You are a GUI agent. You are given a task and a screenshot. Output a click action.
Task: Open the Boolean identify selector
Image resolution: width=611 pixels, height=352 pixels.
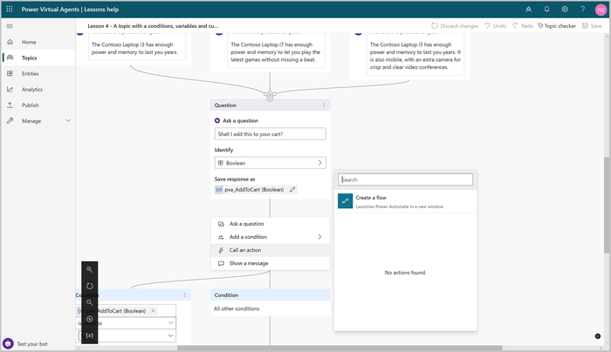click(x=270, y=163)
